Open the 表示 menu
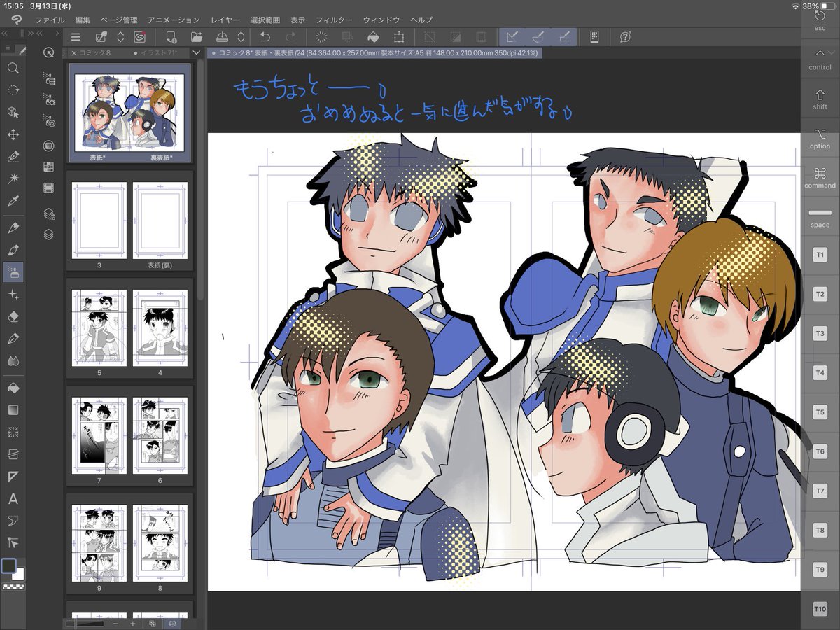Viewport: 840px width, 630px height. click(299, 20)
